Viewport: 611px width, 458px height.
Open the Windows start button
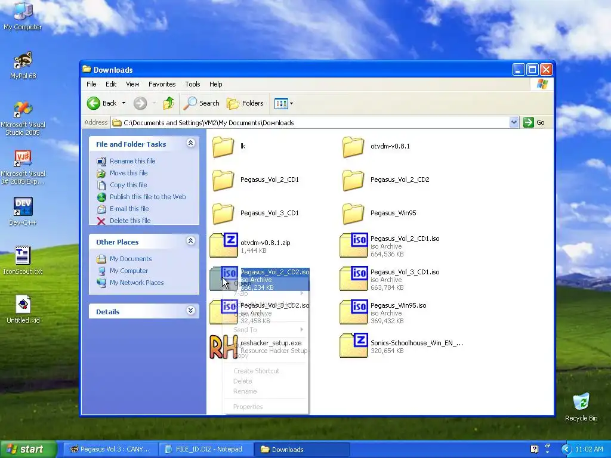pyautogui.click(x=28, y=449)
